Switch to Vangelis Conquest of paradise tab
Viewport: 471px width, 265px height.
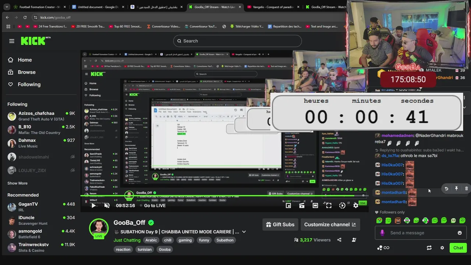[274, 7]
